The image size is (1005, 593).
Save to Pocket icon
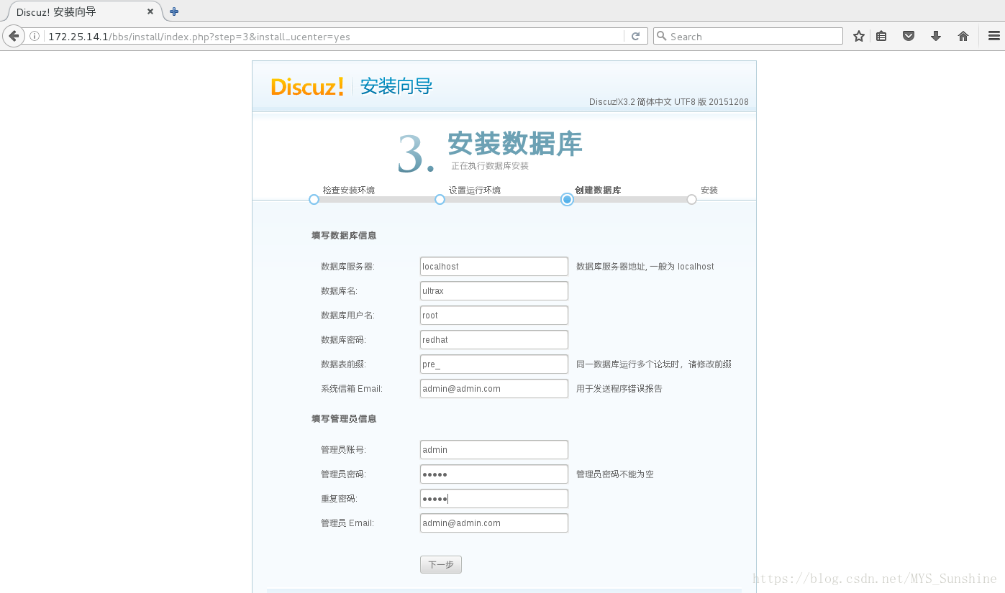[909, 36]
